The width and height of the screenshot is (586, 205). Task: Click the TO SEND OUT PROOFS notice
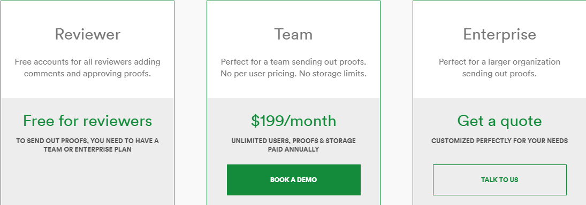tap(87, 145)
